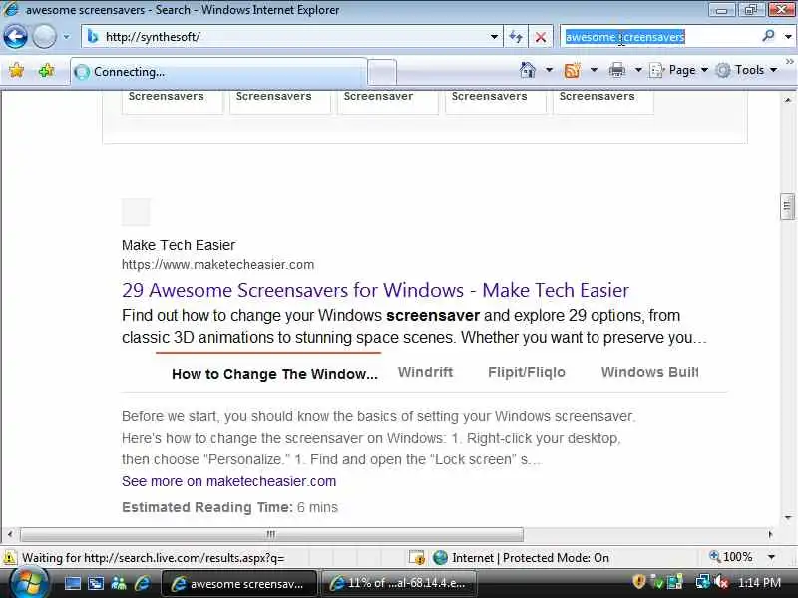
Task: Click See more on maketecheasier.com link
Action: point(229,481)
